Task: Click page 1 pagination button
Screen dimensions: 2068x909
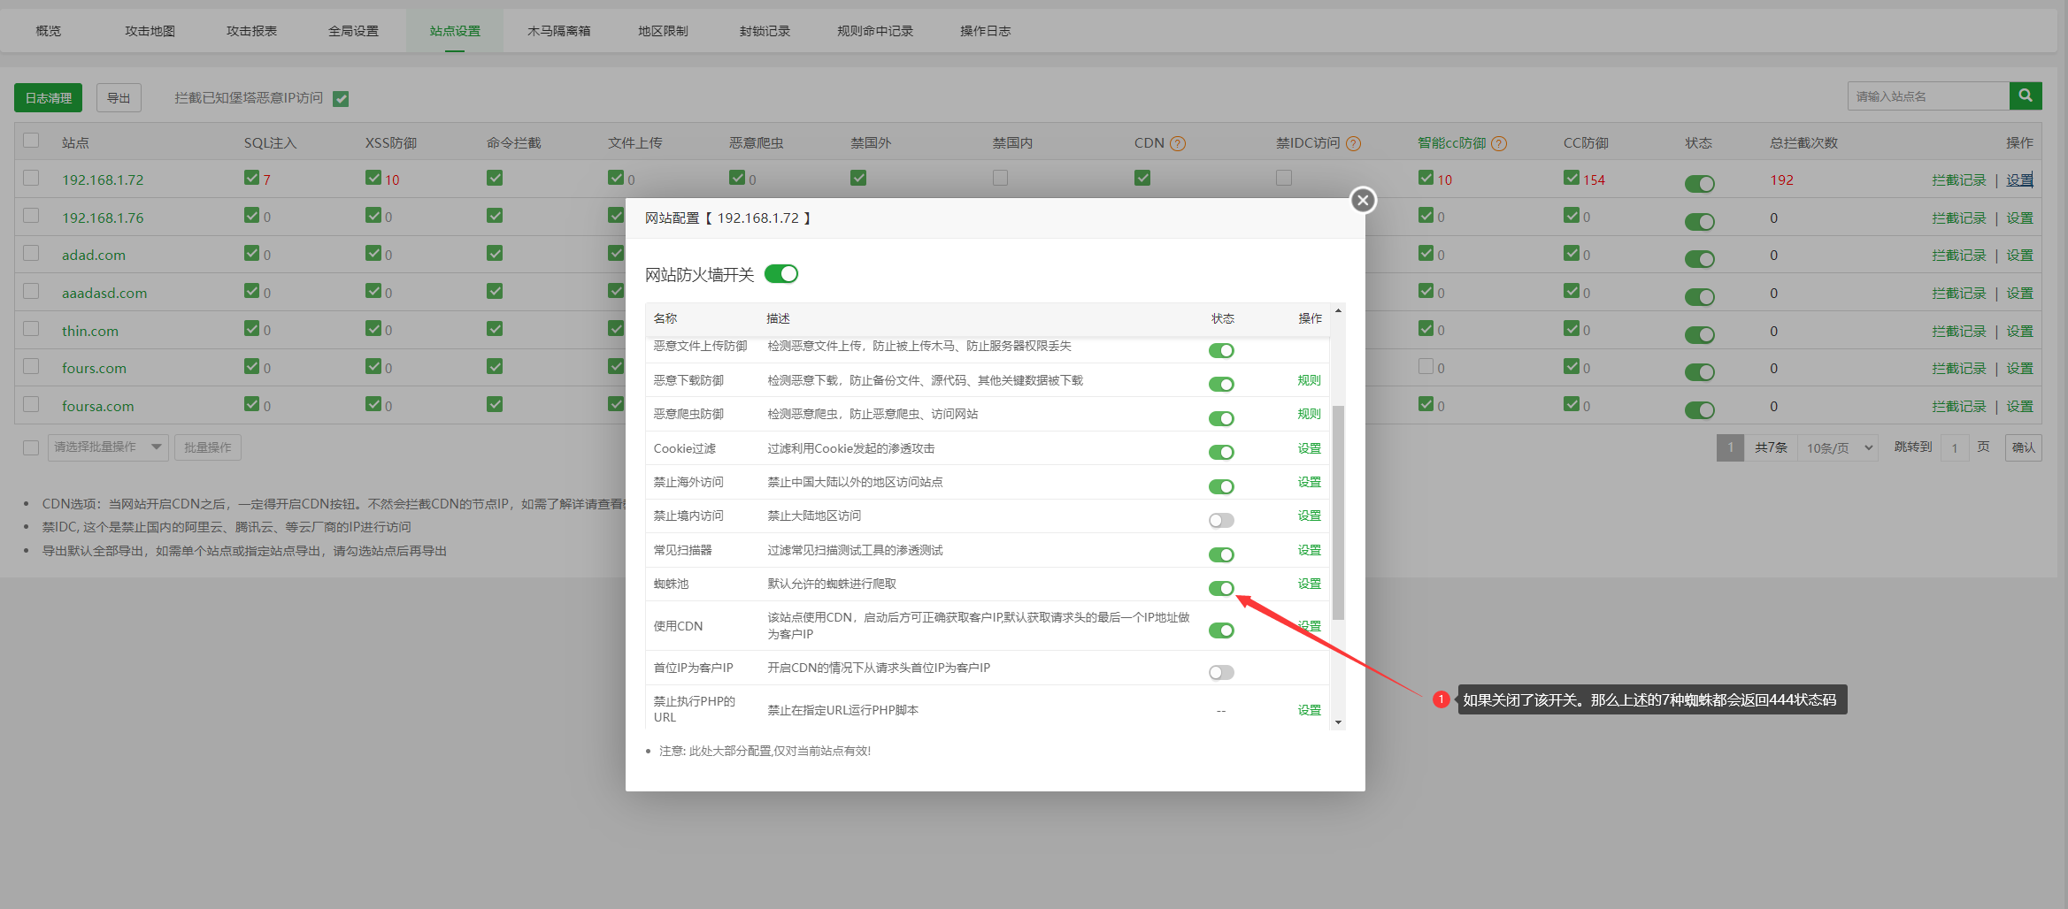Action: [1730, 447]
